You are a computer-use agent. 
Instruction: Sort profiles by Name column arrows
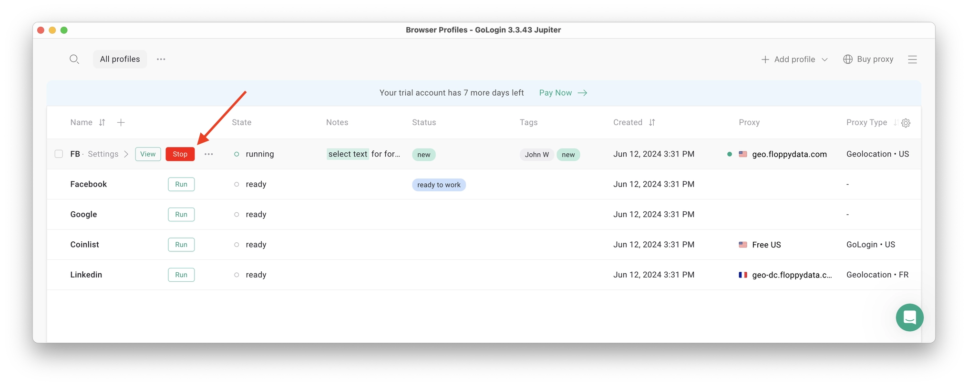tap(102, 122)
